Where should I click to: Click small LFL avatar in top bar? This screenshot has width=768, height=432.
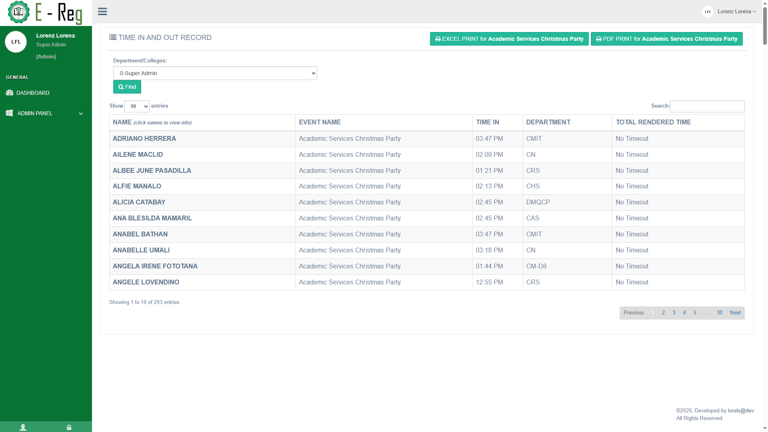pyautogui.click(x=708, y=12)
